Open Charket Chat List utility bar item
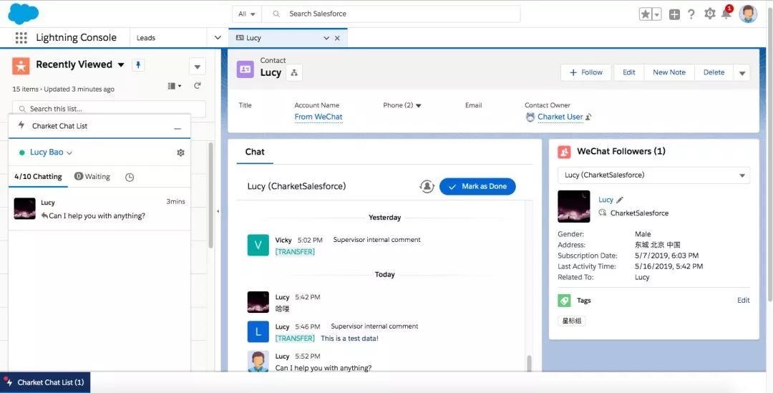The height and width of the screenshot is (393, 773). pos(45,382)
